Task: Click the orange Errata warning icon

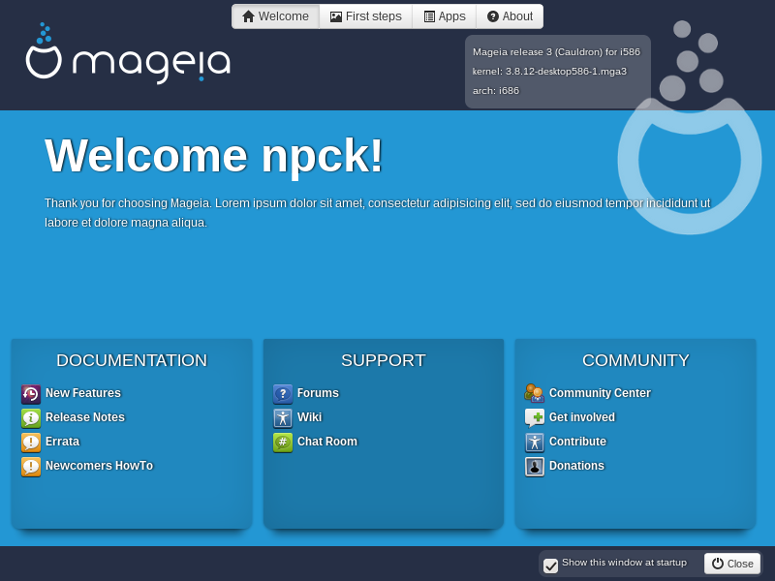Action: pos(31,443)
